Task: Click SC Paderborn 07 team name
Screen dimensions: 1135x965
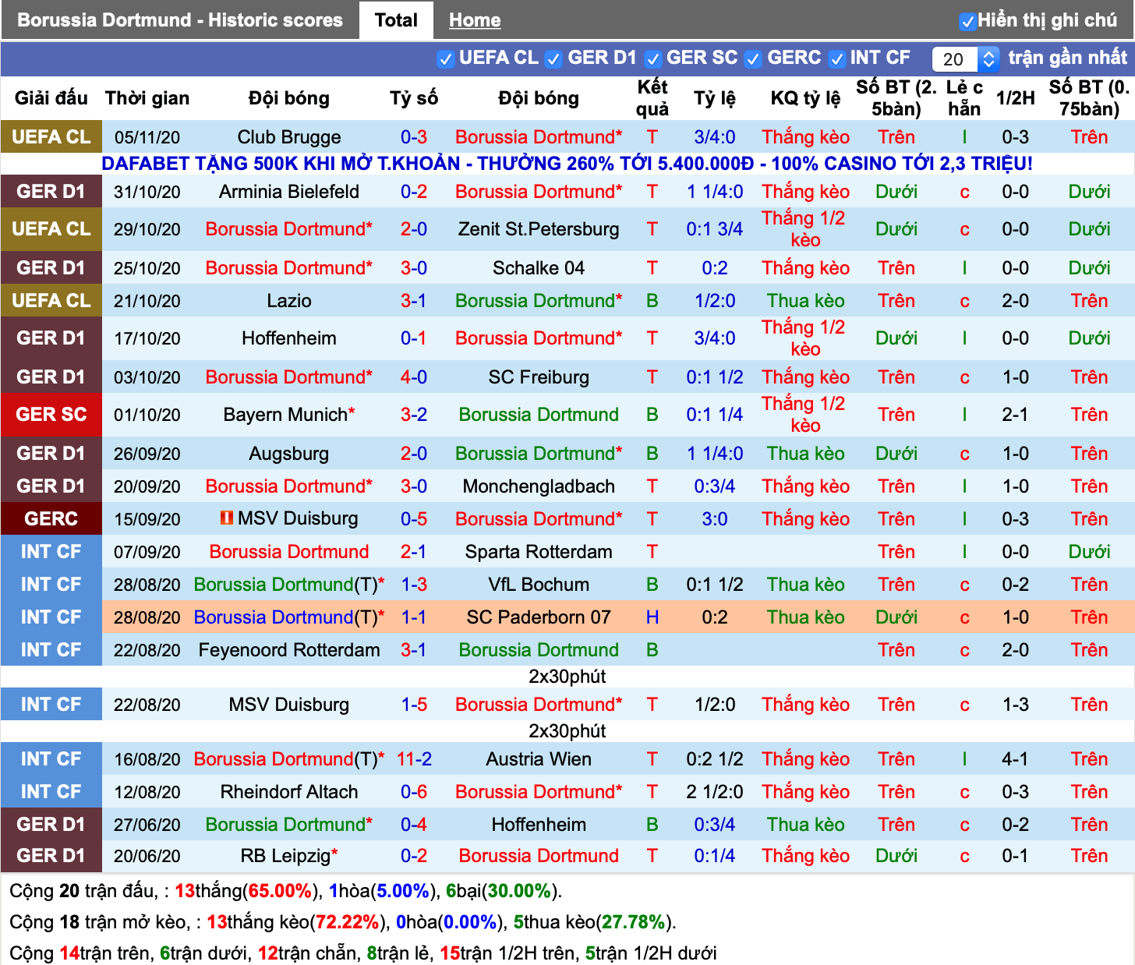Action: [539, 617]
